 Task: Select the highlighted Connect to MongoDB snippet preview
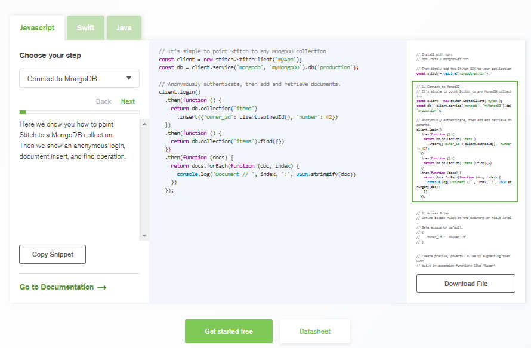(465, 141)
